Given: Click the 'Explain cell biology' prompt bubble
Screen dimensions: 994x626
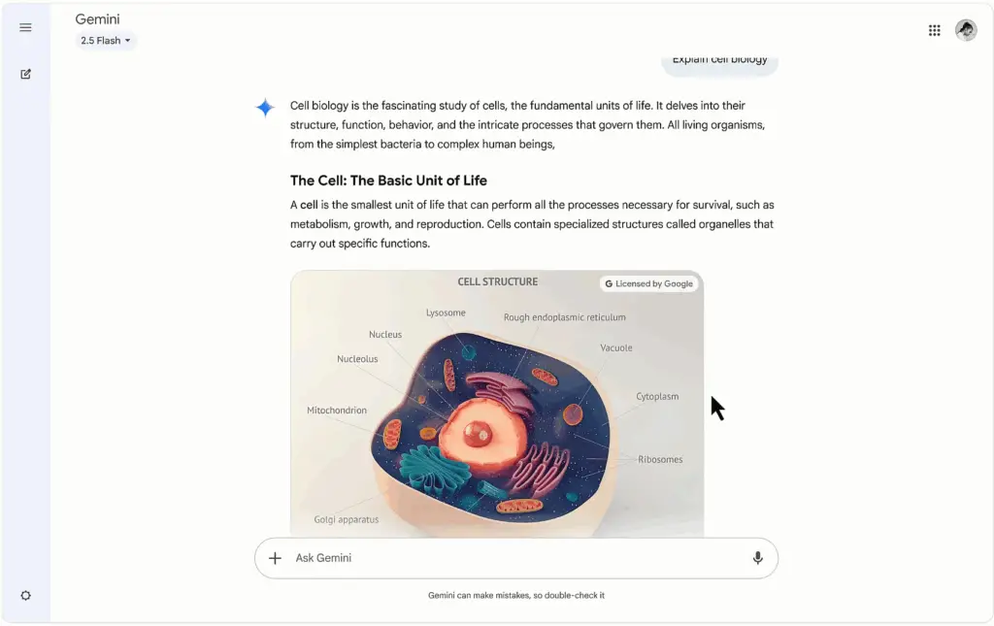Looking at the screenshot, I should tap(719, 62).
